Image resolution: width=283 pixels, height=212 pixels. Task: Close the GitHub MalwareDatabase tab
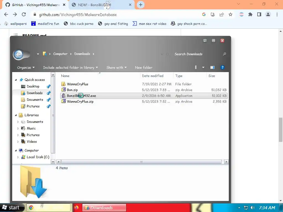click(x=64, y=5)
